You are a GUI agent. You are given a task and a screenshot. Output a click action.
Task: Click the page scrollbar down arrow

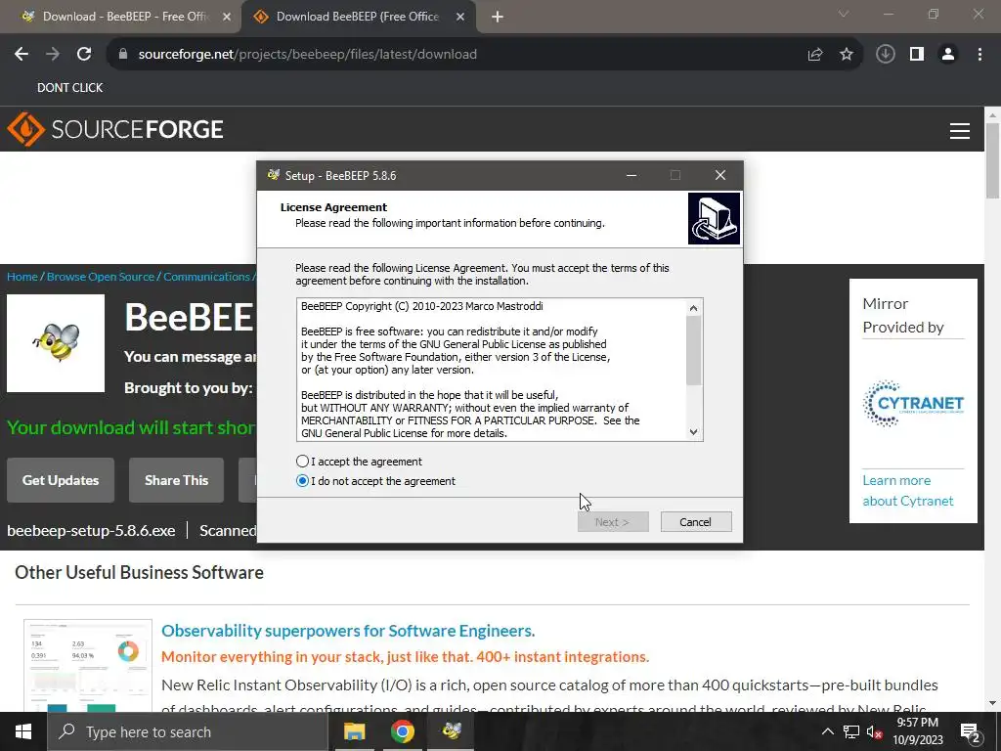tap(992, 704)
